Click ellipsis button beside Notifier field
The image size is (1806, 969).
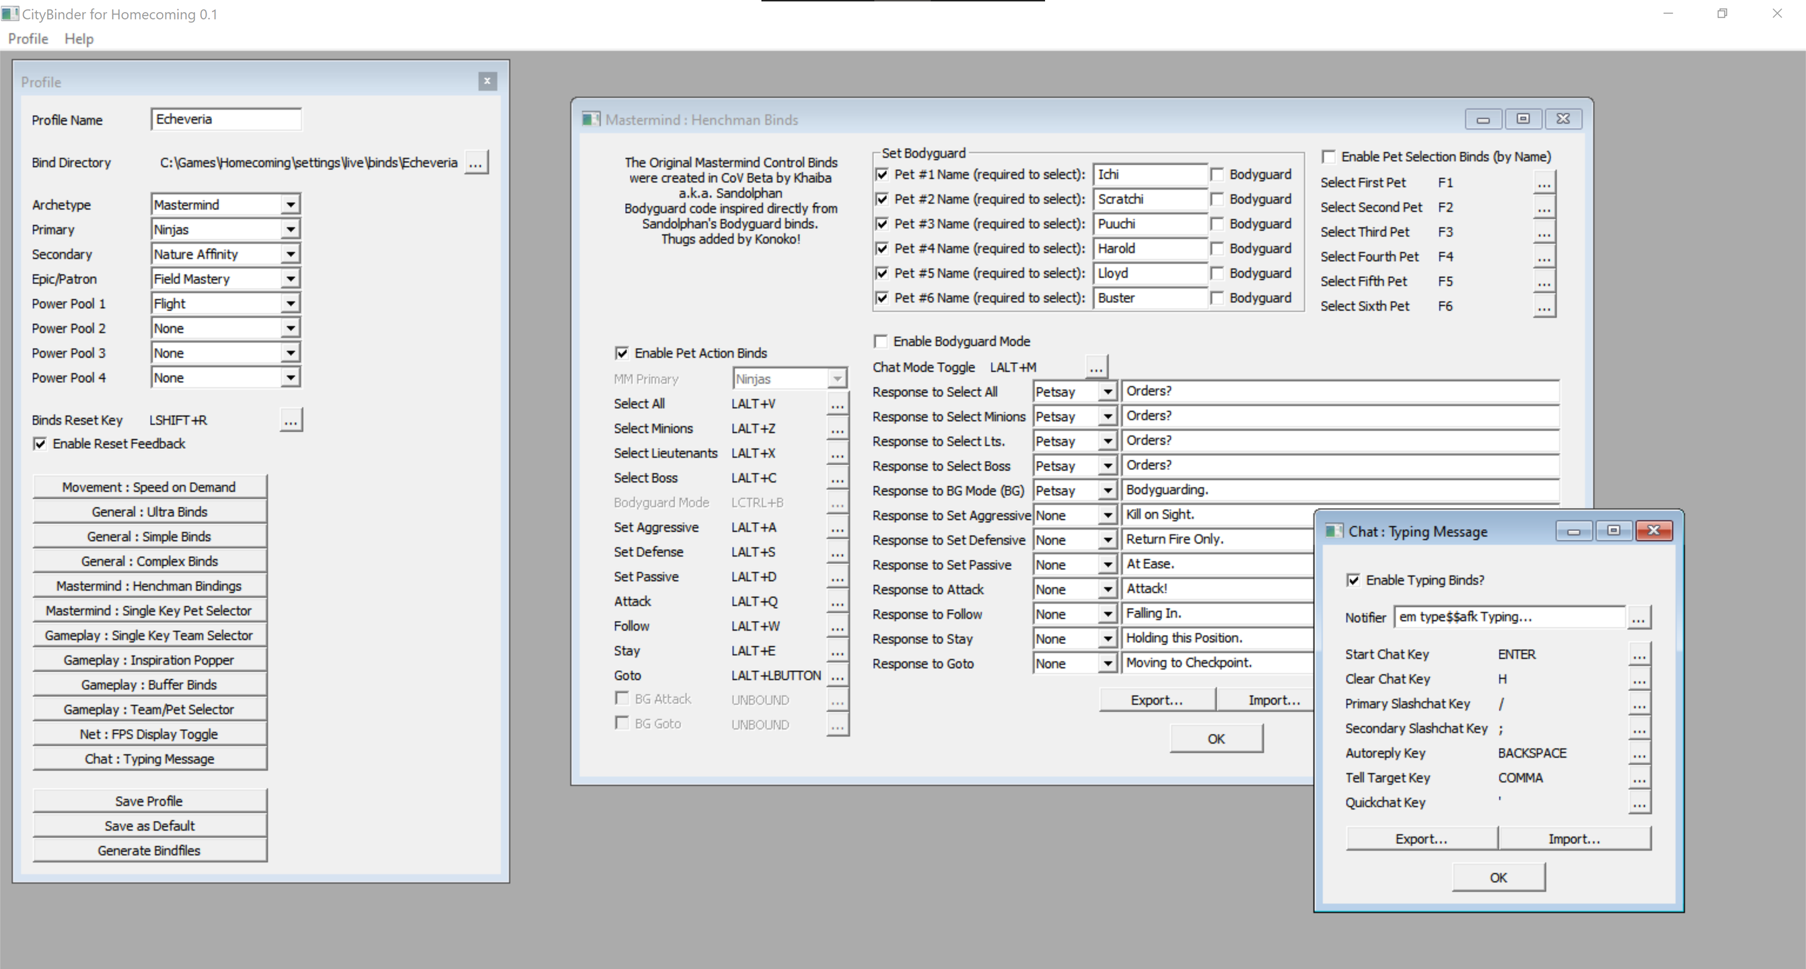point(1638,618)
